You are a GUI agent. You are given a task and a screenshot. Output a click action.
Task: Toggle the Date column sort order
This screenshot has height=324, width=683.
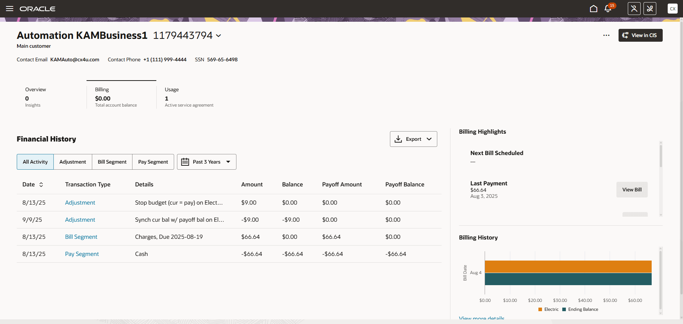41,185
